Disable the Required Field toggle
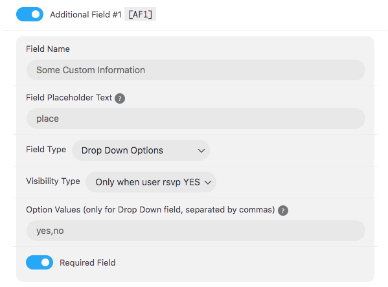This screenshot has width=388, height=287. click(40, 262)
